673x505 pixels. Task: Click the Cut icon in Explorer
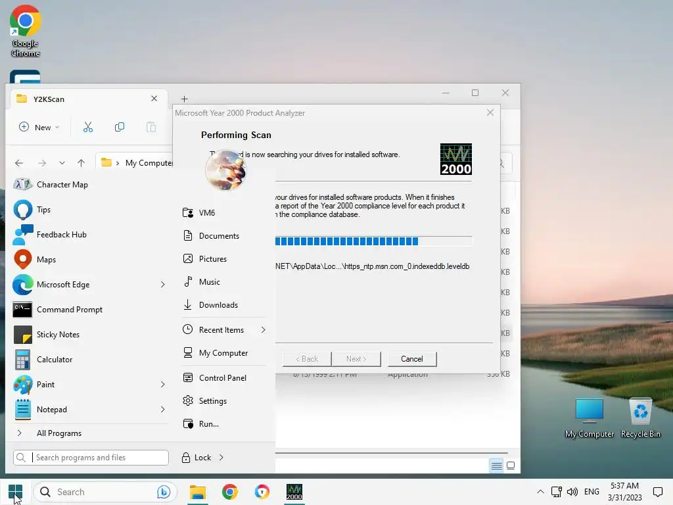click(88, 127)
